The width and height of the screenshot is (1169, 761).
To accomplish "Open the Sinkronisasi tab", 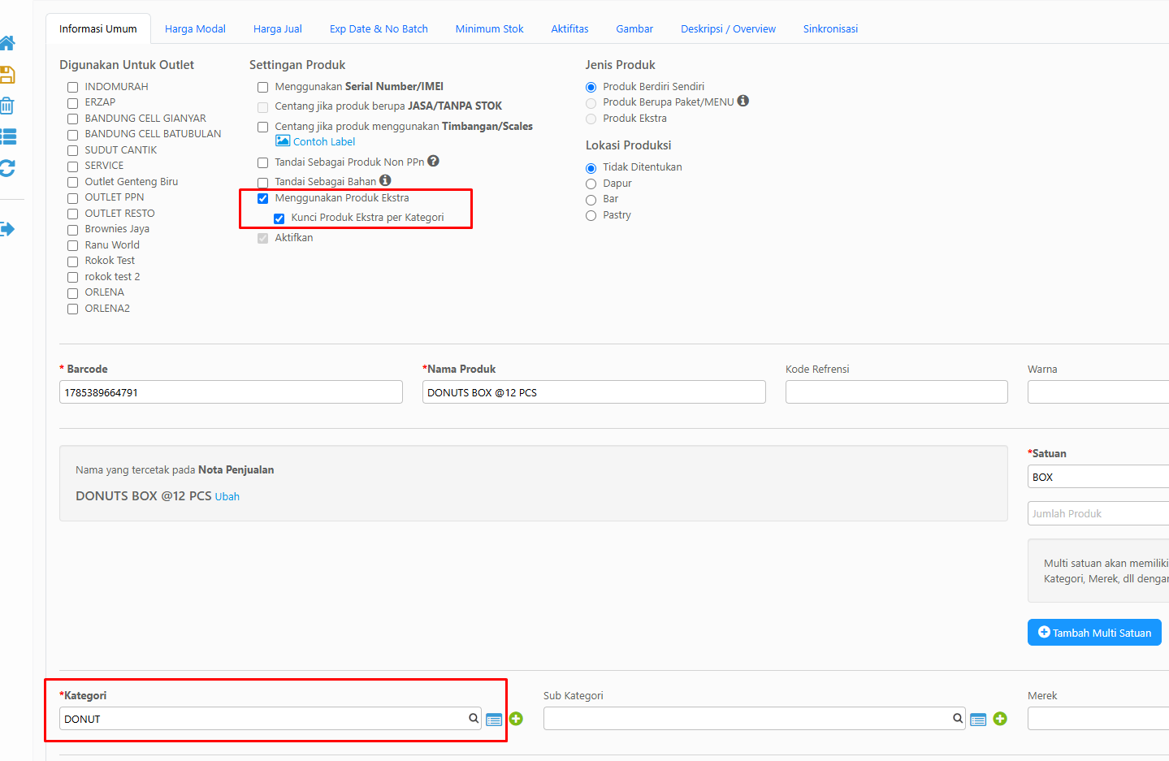I will [830, 28].
